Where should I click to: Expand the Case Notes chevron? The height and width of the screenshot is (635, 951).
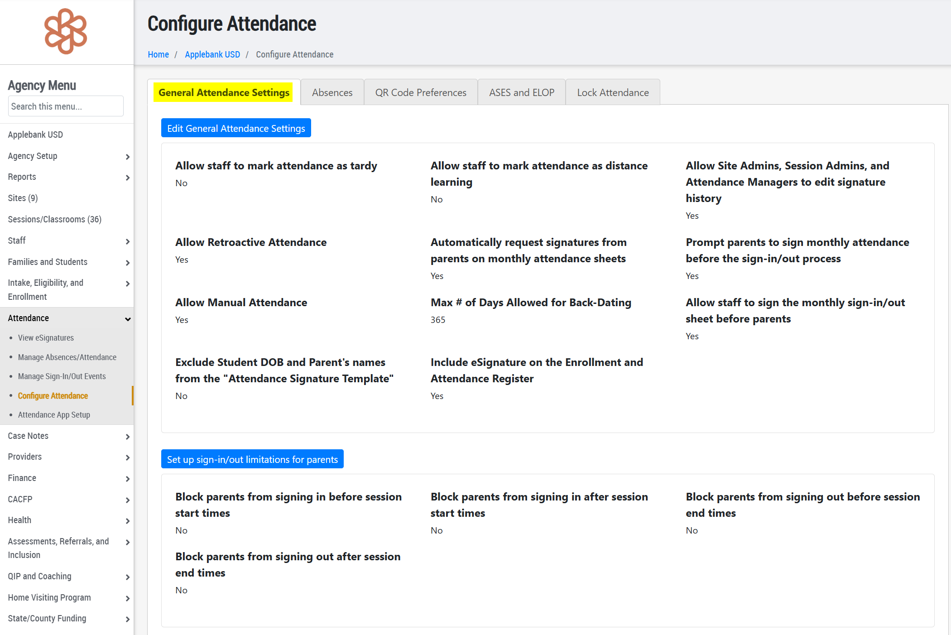[x=128, y=437]
